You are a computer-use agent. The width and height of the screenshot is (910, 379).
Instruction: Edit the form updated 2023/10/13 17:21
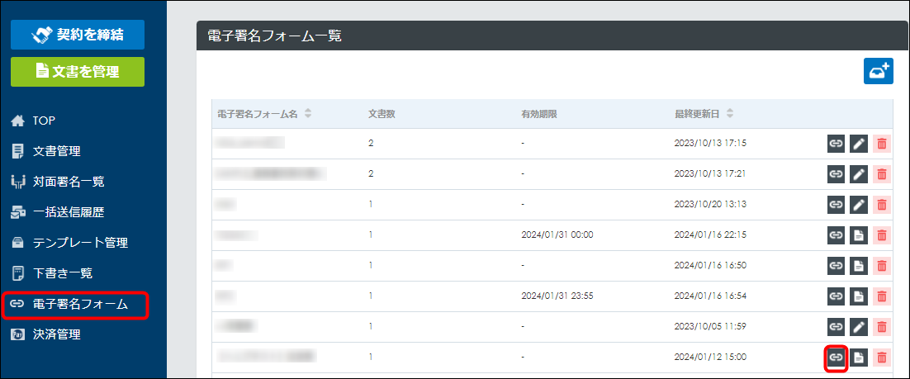tap(859, 173)
